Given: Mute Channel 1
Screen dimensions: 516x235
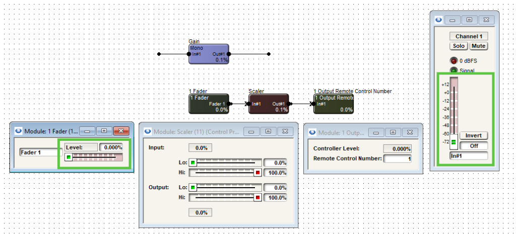Looking at the screenshot, I should [x=478, y=46].
